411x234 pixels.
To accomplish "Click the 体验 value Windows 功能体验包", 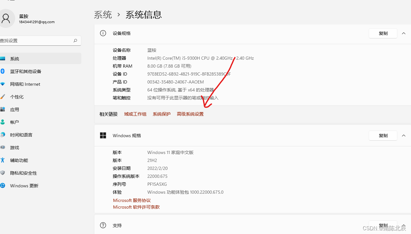I will [185, 192].
